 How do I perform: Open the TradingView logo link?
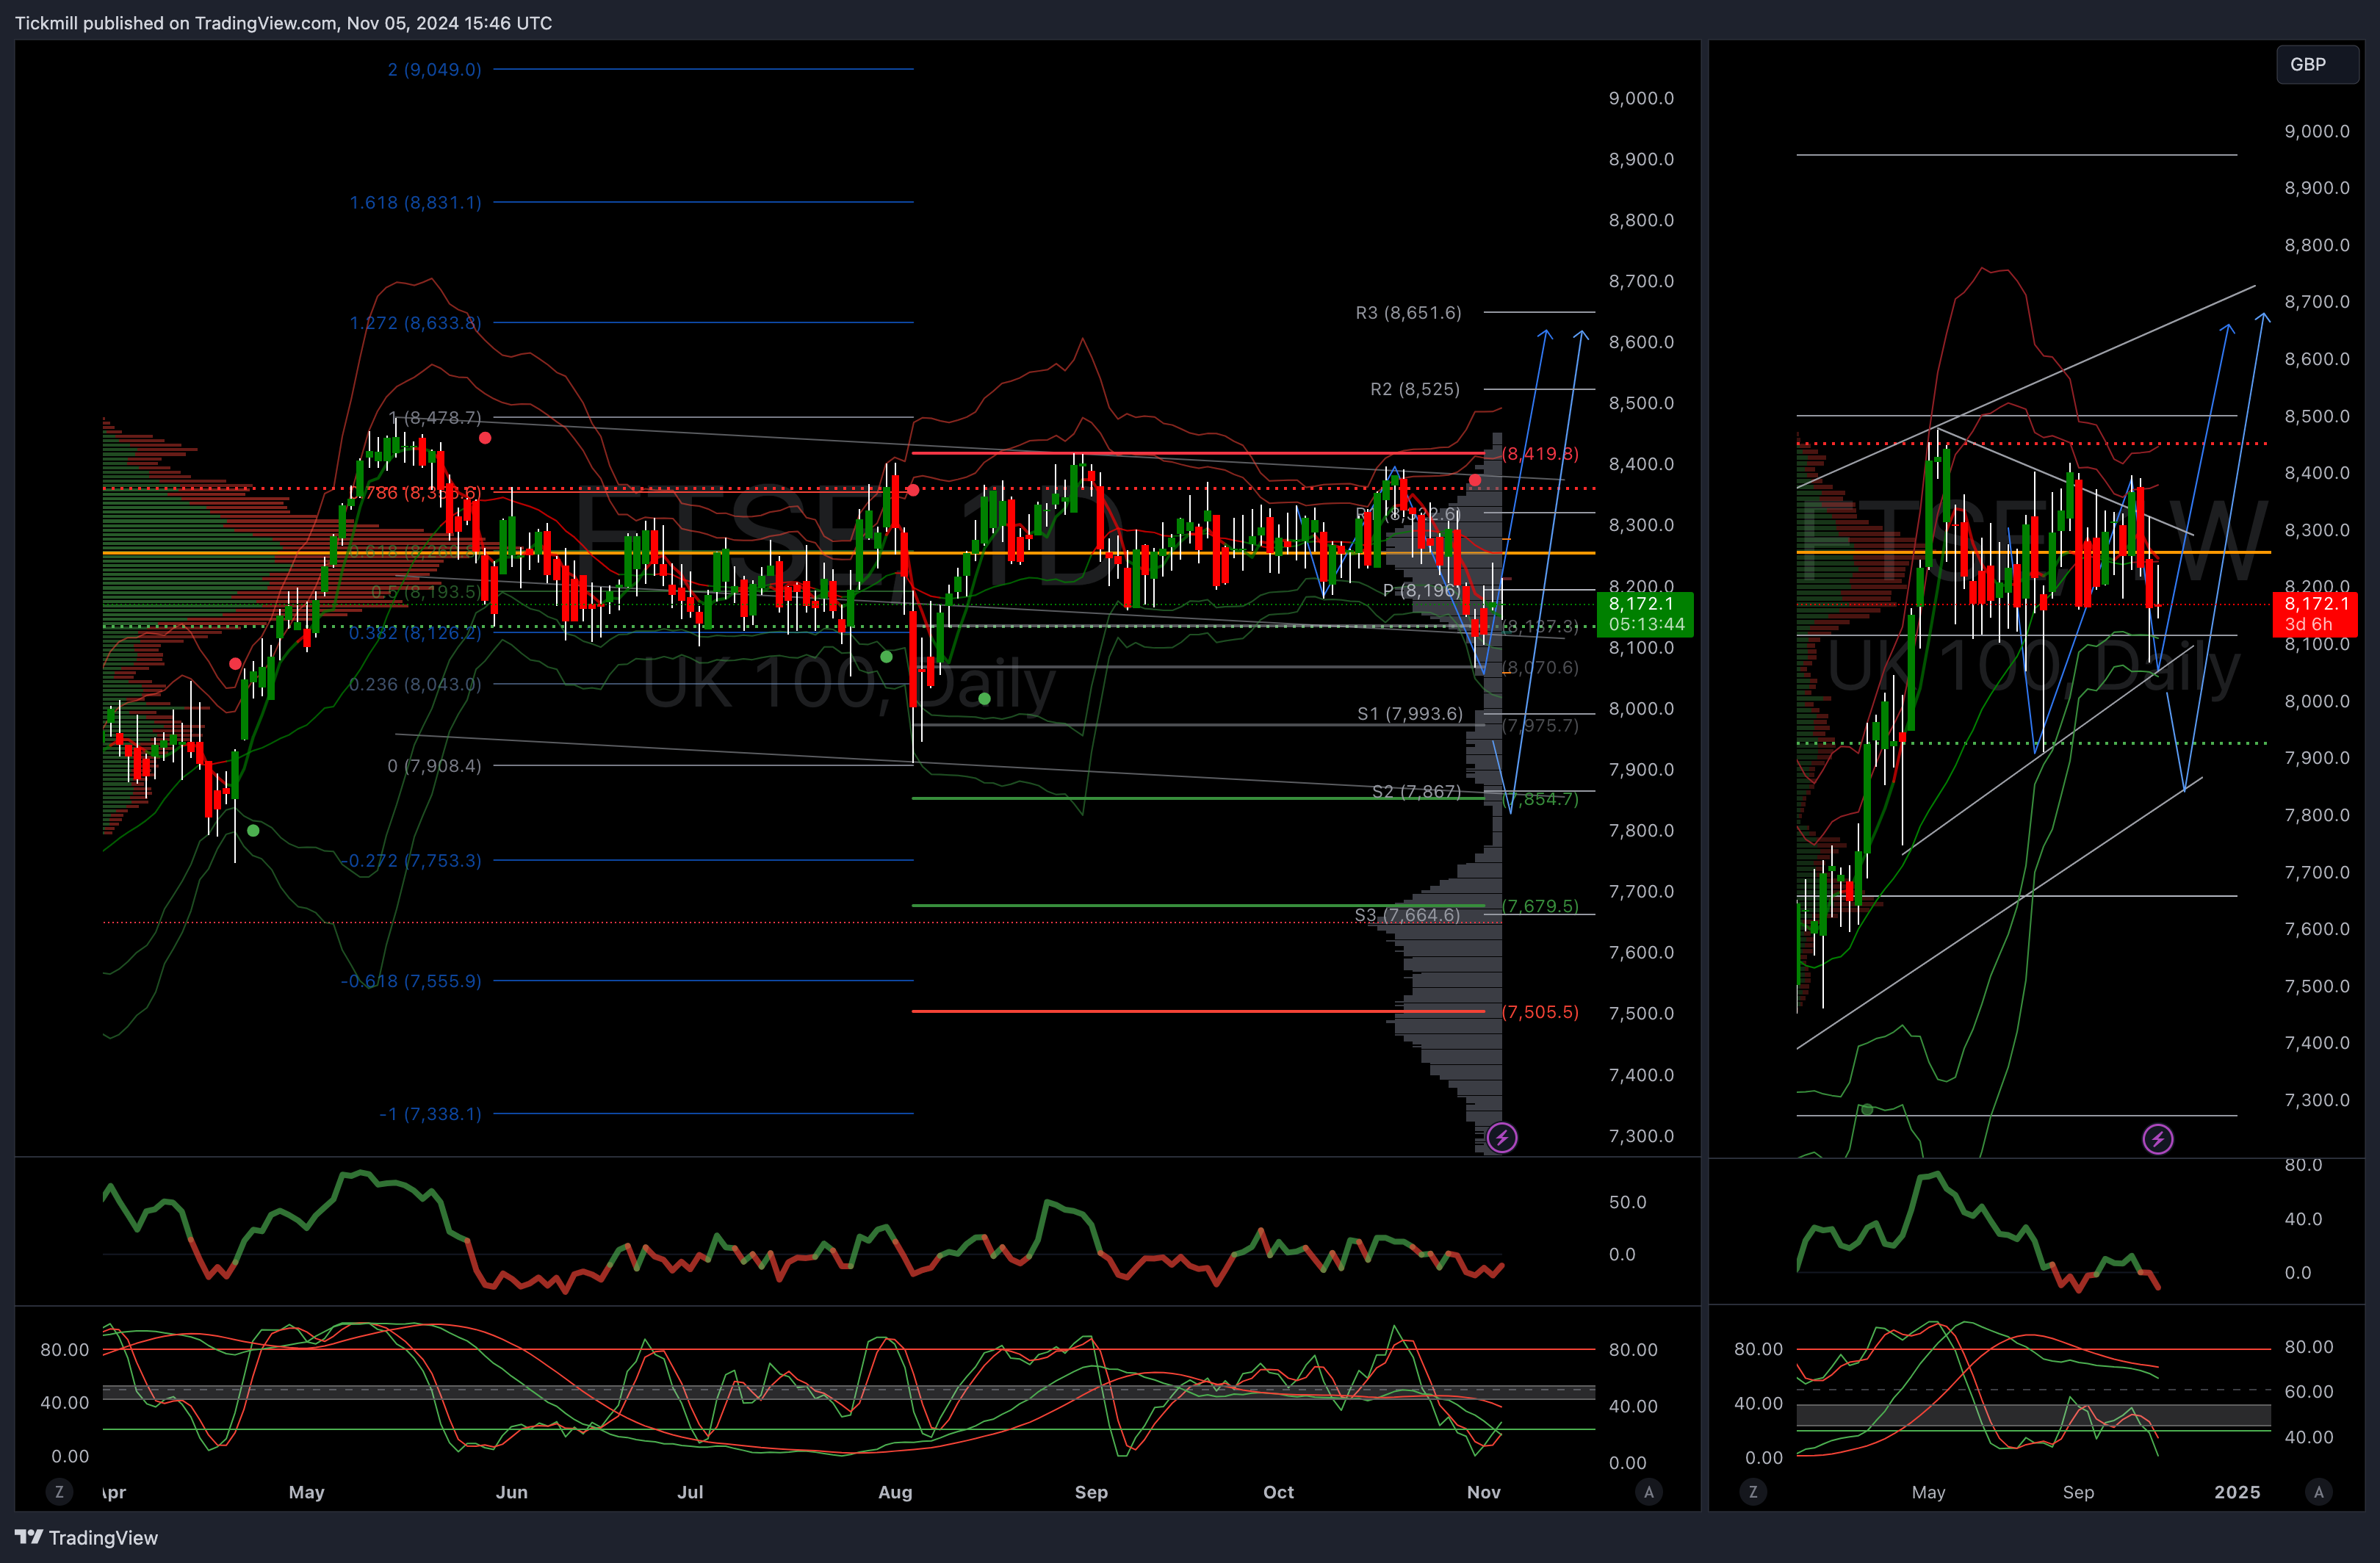click(87, 1537)
